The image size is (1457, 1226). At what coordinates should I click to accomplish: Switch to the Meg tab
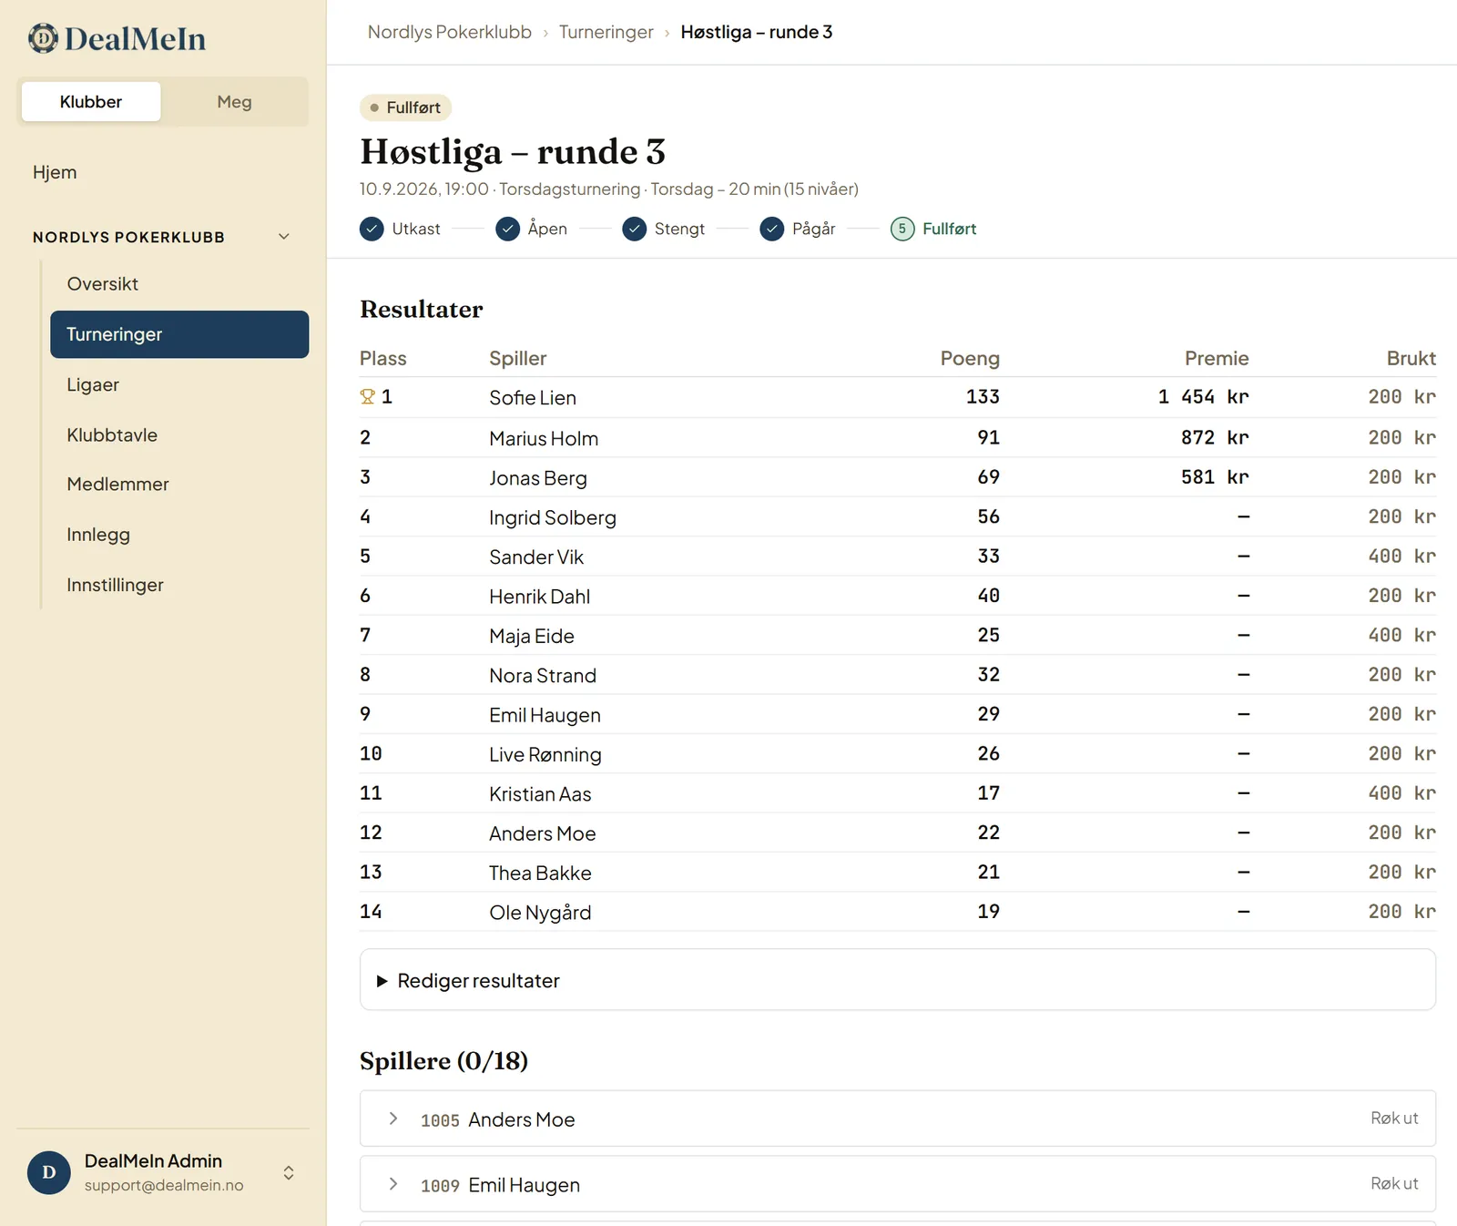(234, 102)
